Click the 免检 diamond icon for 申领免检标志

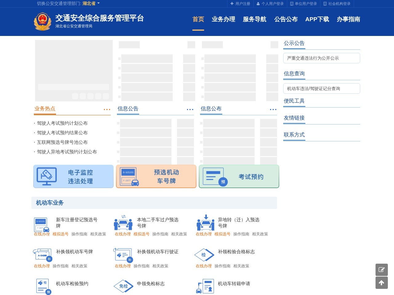click(x=123, y=286)
